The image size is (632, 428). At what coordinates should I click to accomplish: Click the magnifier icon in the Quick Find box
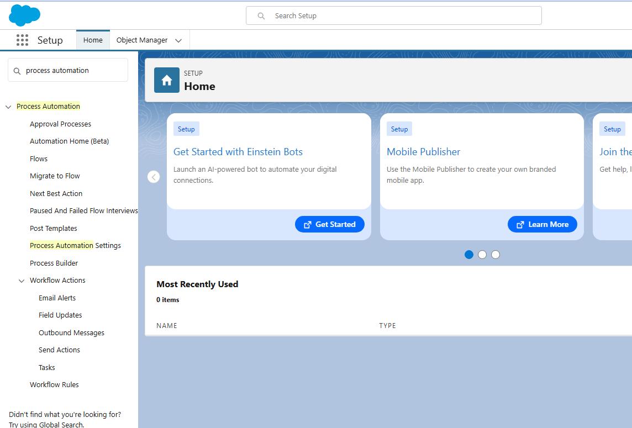tap(17, 70)
